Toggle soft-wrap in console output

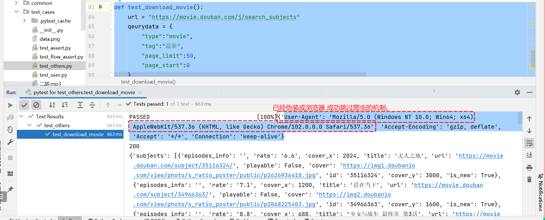pyautogui.click(x=529, y=143)
